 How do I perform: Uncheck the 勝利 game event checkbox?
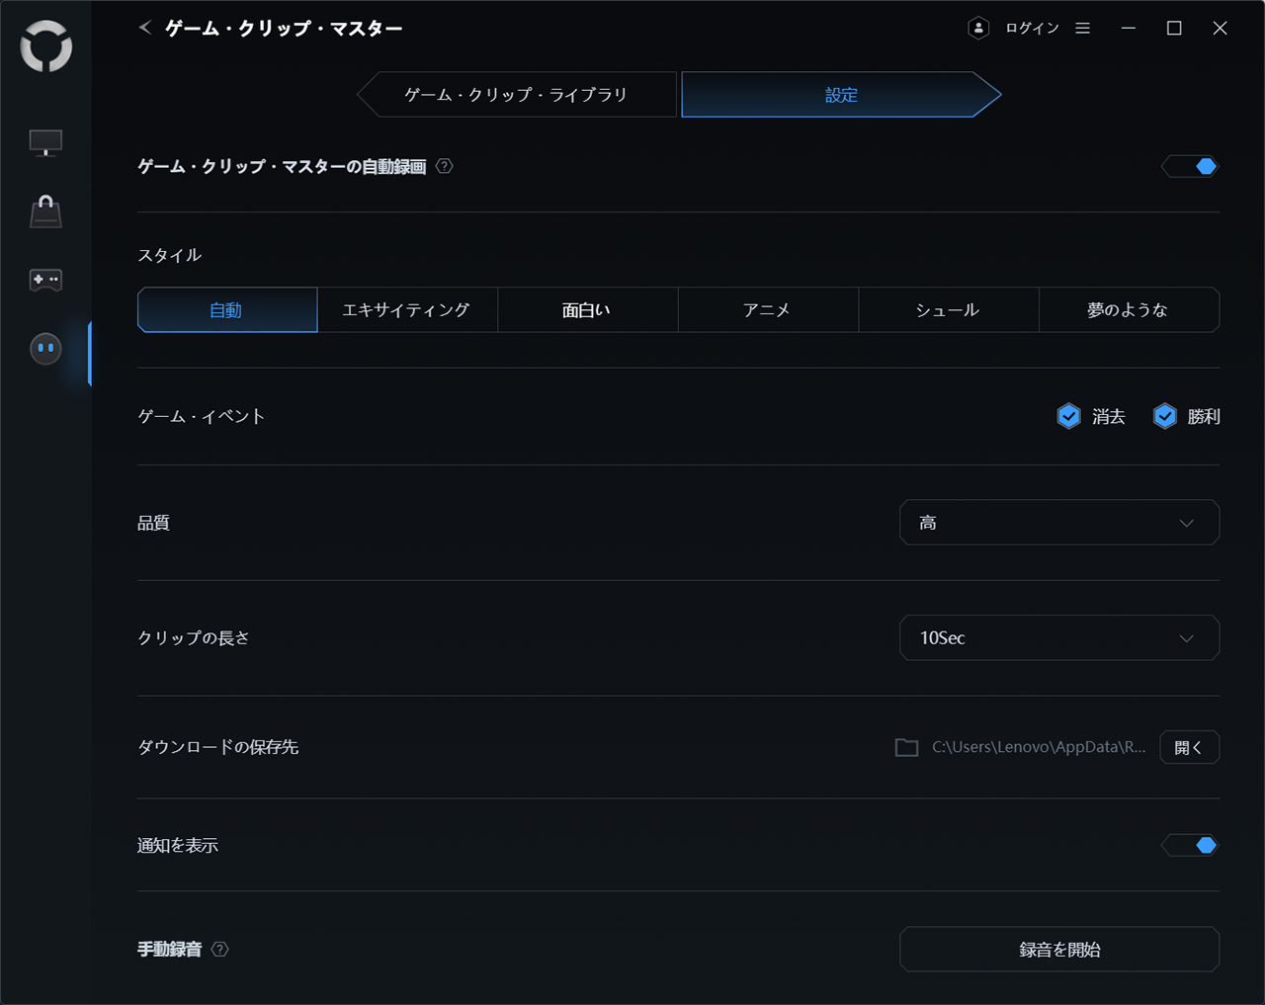click(1165, 416)
